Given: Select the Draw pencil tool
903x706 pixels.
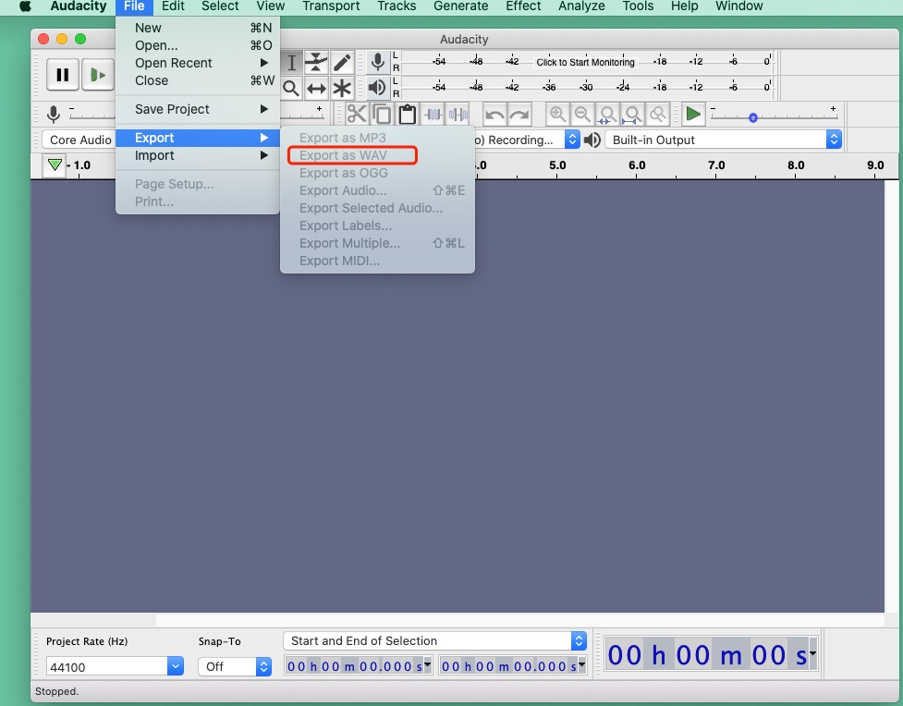Looking at the screenshot, I should click(341, 62).
